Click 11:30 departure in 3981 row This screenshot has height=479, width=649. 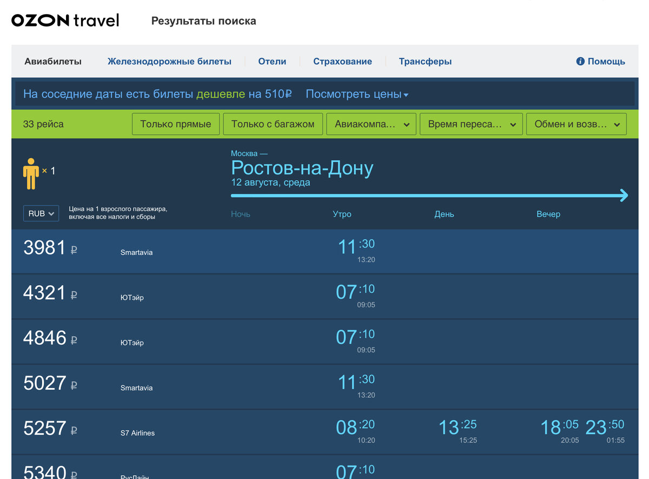pyautogui.click(x=356, y=250)
